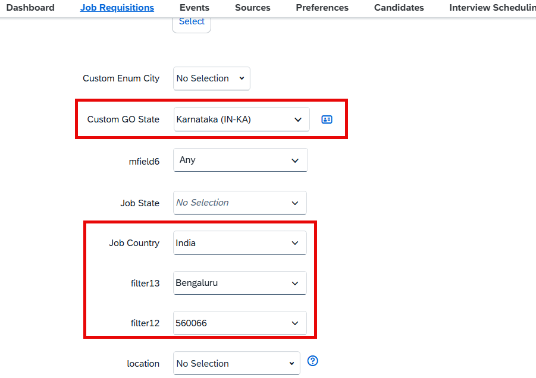The image size is (536, 378).
Task: Expand the mfield6 Any dropdown
Action: coord(241,160)
